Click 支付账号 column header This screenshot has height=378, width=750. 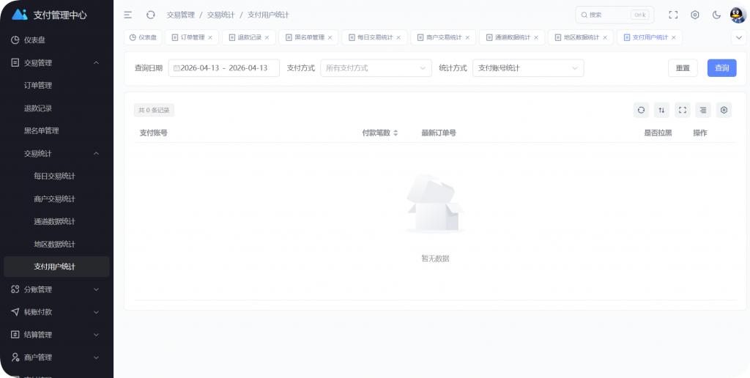click(x=154, y=133)
